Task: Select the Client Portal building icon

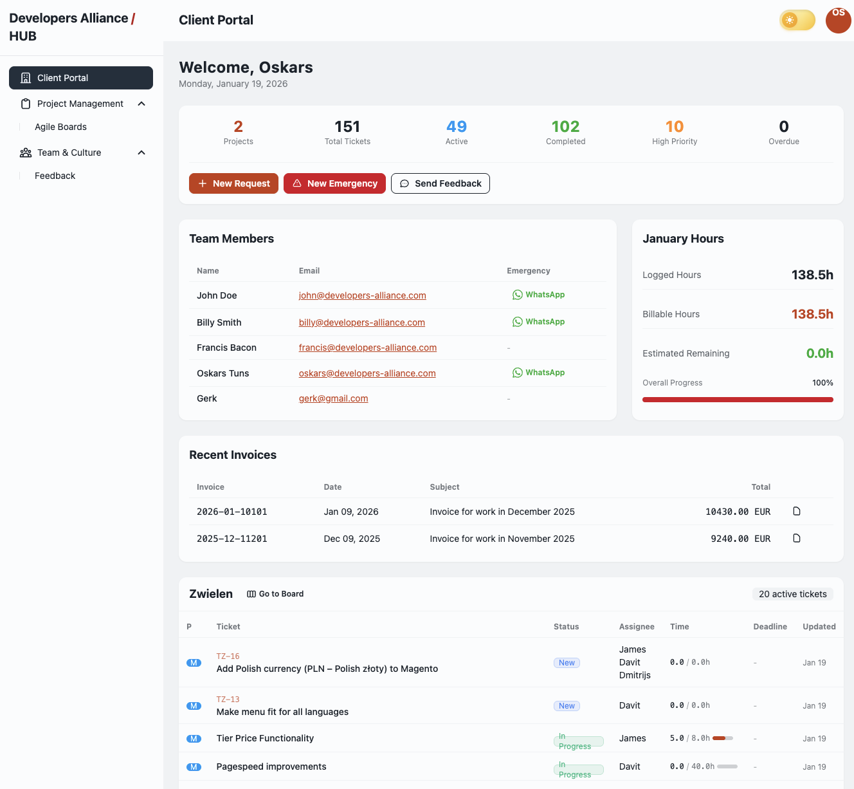Action: (x=25, y=77)
